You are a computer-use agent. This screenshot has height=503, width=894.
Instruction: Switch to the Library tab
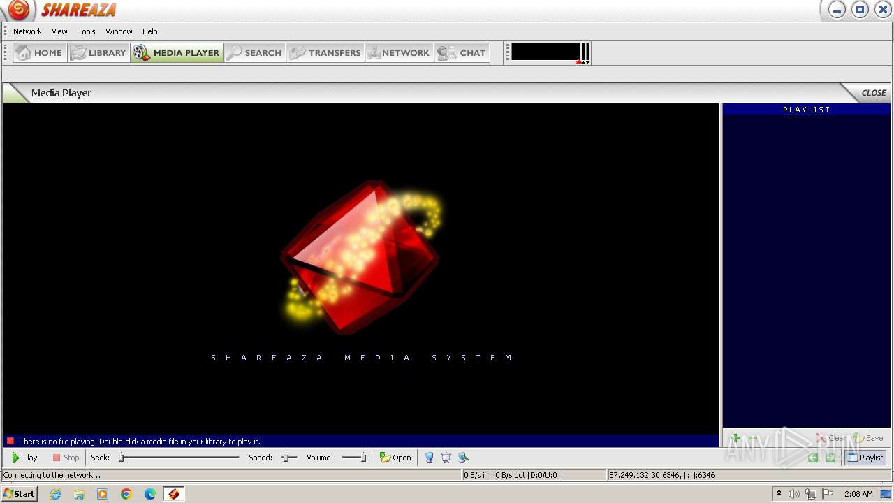(98, 53)
